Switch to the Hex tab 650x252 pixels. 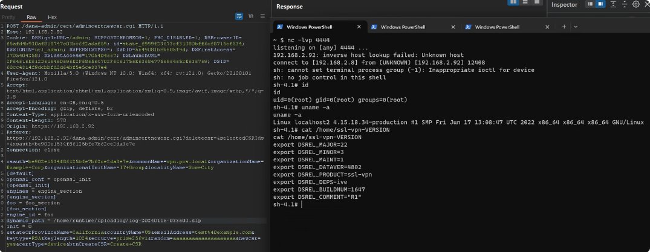tap(52, 18)
